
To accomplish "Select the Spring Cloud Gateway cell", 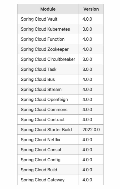I will 48,180.
